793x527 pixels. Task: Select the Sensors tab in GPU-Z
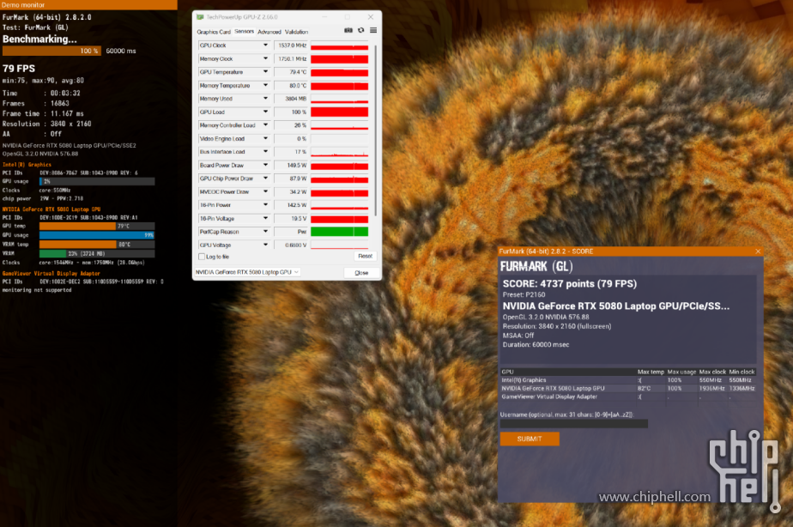coord(245,32)
